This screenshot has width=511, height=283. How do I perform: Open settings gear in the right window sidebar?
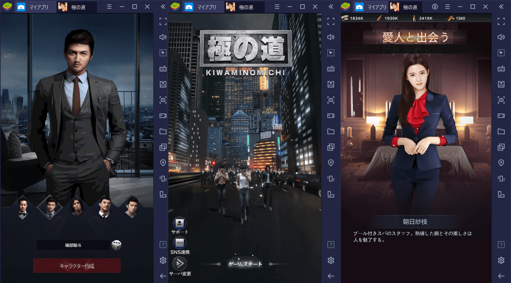click(x=501, y=260)
